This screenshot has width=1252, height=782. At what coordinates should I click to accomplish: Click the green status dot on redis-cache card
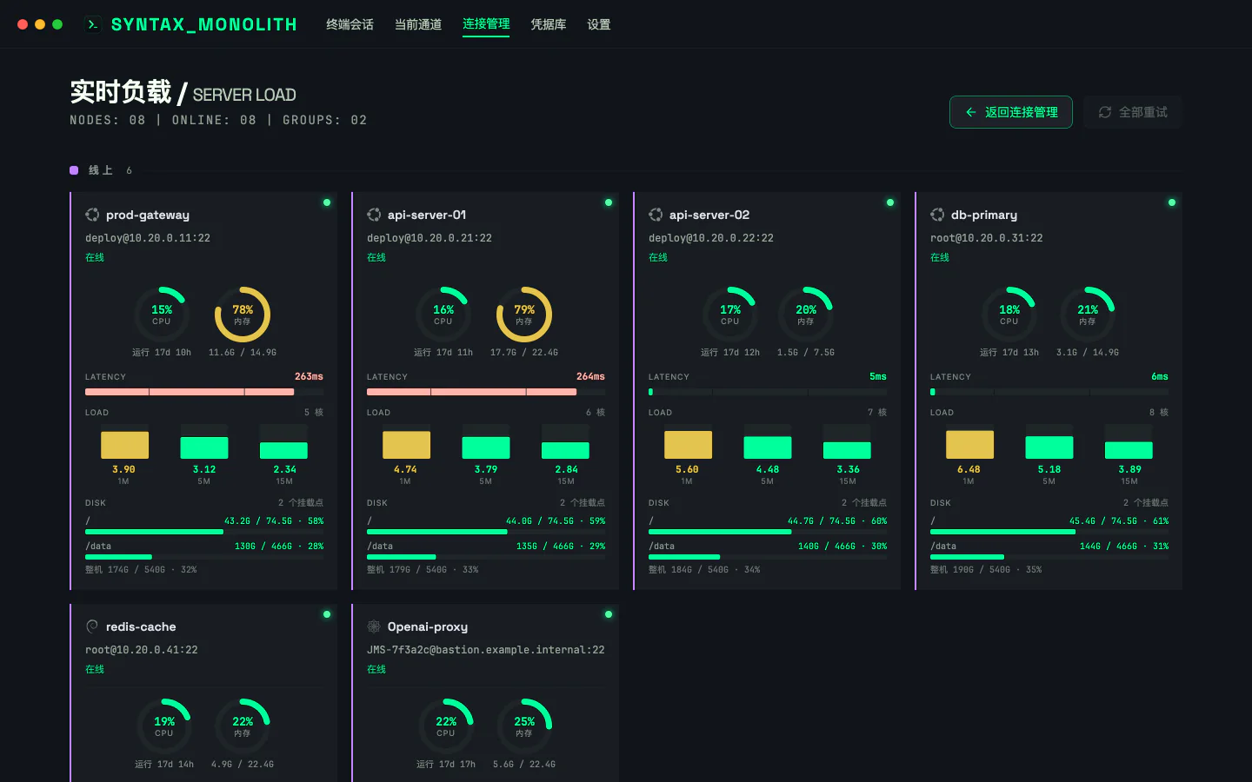(x=327, y=614)
